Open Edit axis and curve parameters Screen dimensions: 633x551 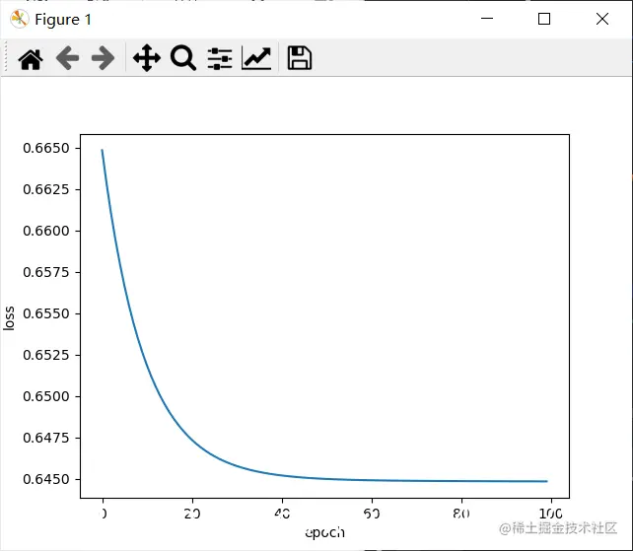pos(256,58)
